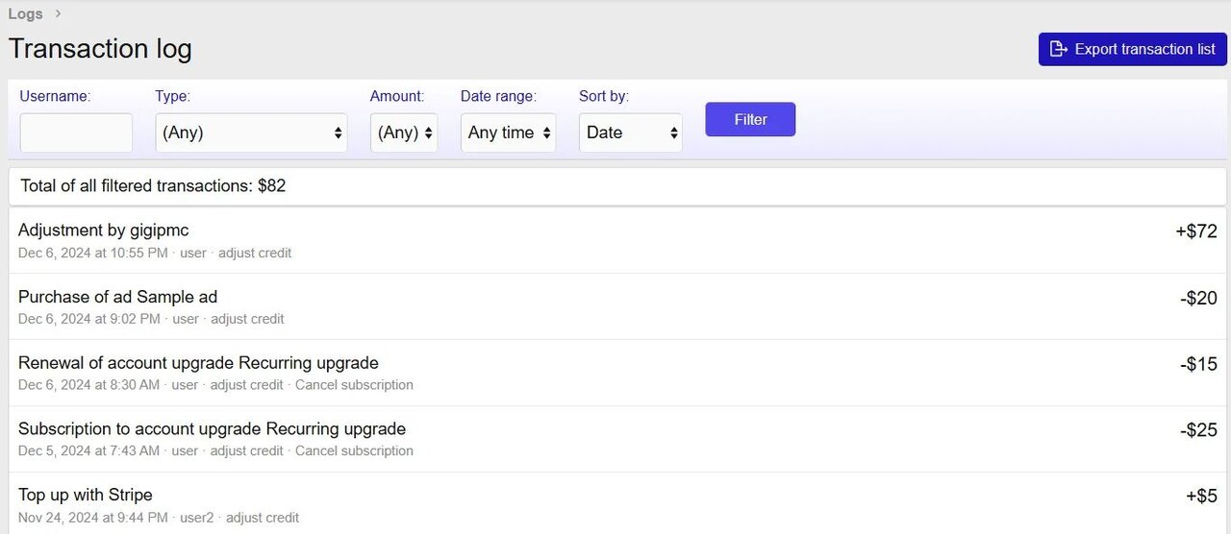Open the Adjustment by gigipmc transaction
The height and width of the screenshot is (534, 1231).
click(103, 231)
